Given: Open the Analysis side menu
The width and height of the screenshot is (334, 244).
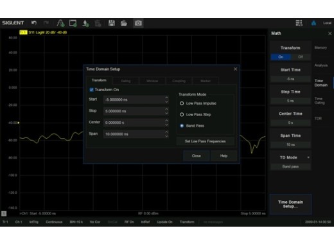Looking at the screenshot, I should pyautogui.click(x=321, y=65).
